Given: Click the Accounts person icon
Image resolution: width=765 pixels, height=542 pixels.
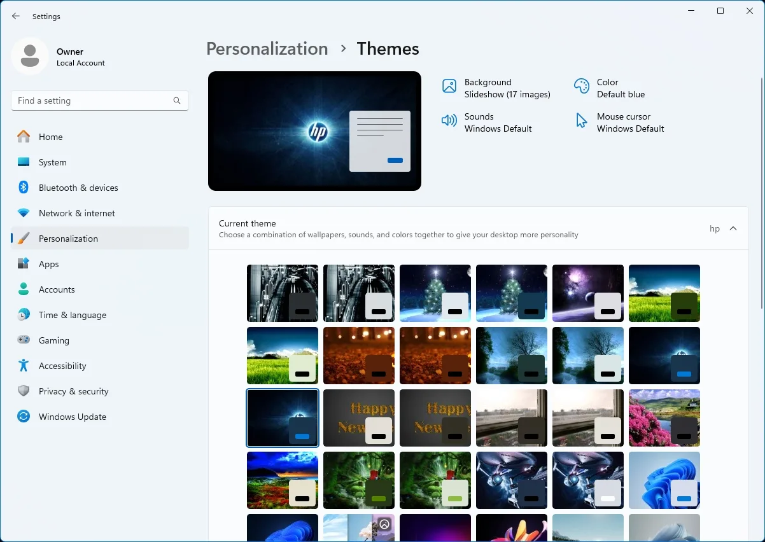Looking at the screenshot, I should tap(24, 289).
